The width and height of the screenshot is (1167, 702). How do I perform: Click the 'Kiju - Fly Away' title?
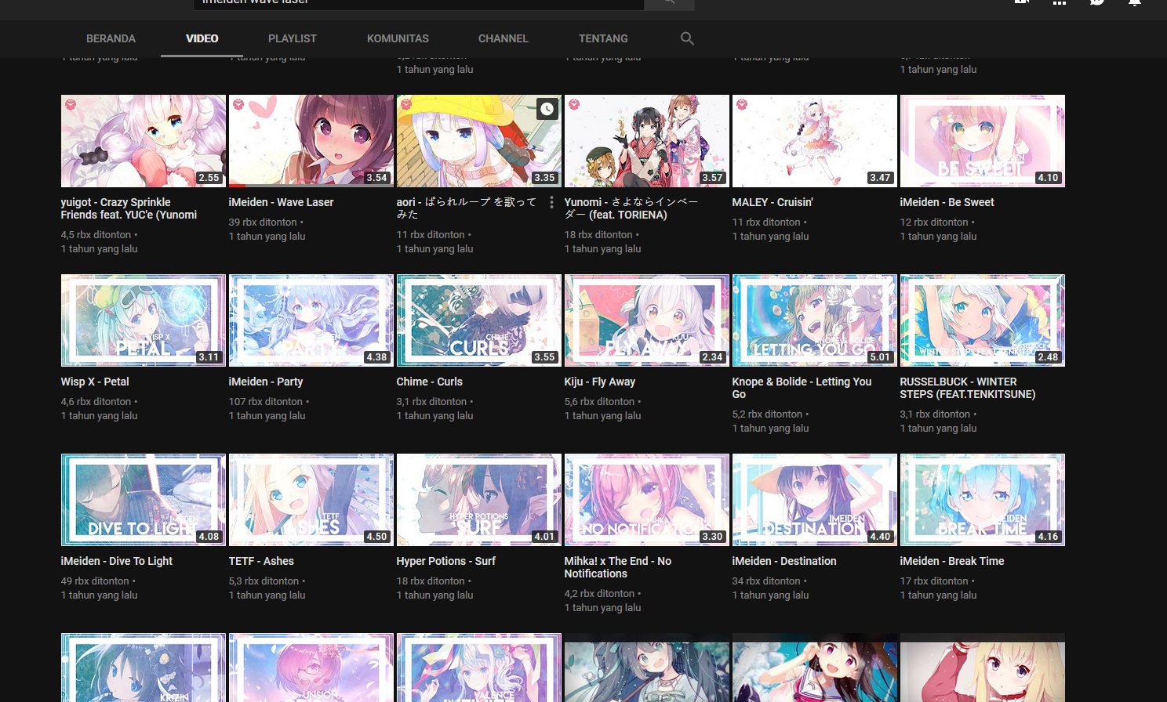click(x=600, y=382)
